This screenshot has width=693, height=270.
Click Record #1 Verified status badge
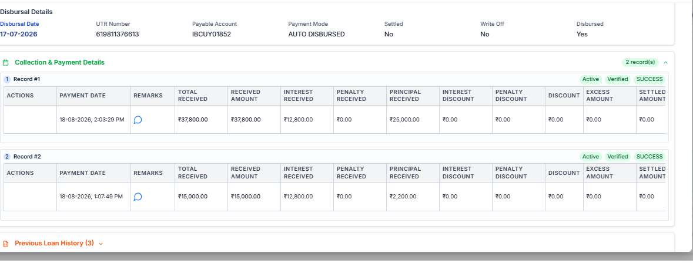(x=617, y=79)
